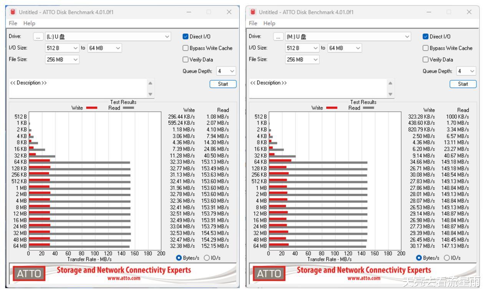Viewport: 486px width, 294px height.
Task: Uncheck Direct I/O in the L: drive window
Action: [x=186, y=37]
